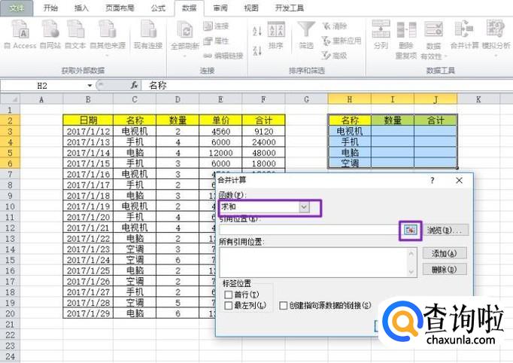The height and width of the screenshot is (363, 513).
Task: Sort descending Z to A icon
Action: pyautogui.click(x=257, y=50)
